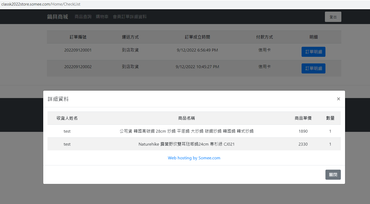Go to the 鍋具商城 home brand link
The height and width of the screenshot is (204, 370).
click(x=58, y=17)
